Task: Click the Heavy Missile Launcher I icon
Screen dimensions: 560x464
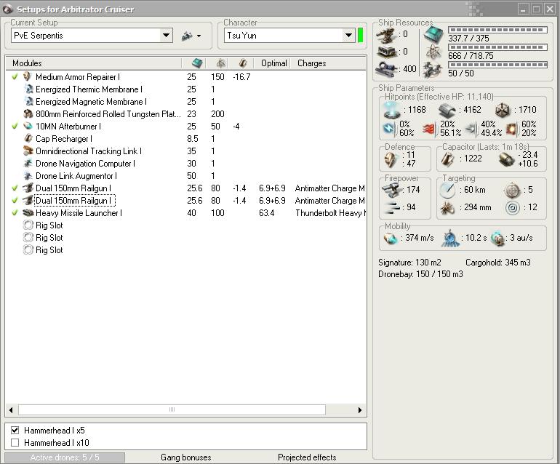Action: (x=28, y=213)
